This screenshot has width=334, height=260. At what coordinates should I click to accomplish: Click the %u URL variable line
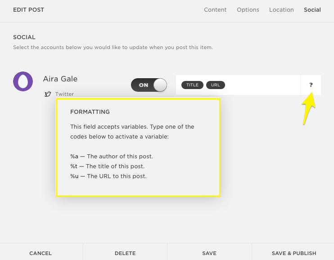(108, 176)
